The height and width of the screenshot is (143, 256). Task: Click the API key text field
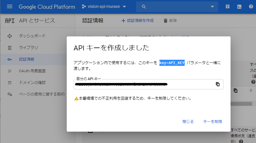click(x=148, y=84)
